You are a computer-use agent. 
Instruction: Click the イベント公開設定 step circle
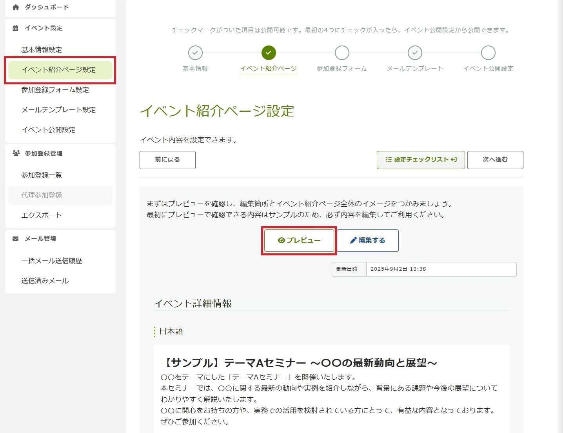(488, 53)
